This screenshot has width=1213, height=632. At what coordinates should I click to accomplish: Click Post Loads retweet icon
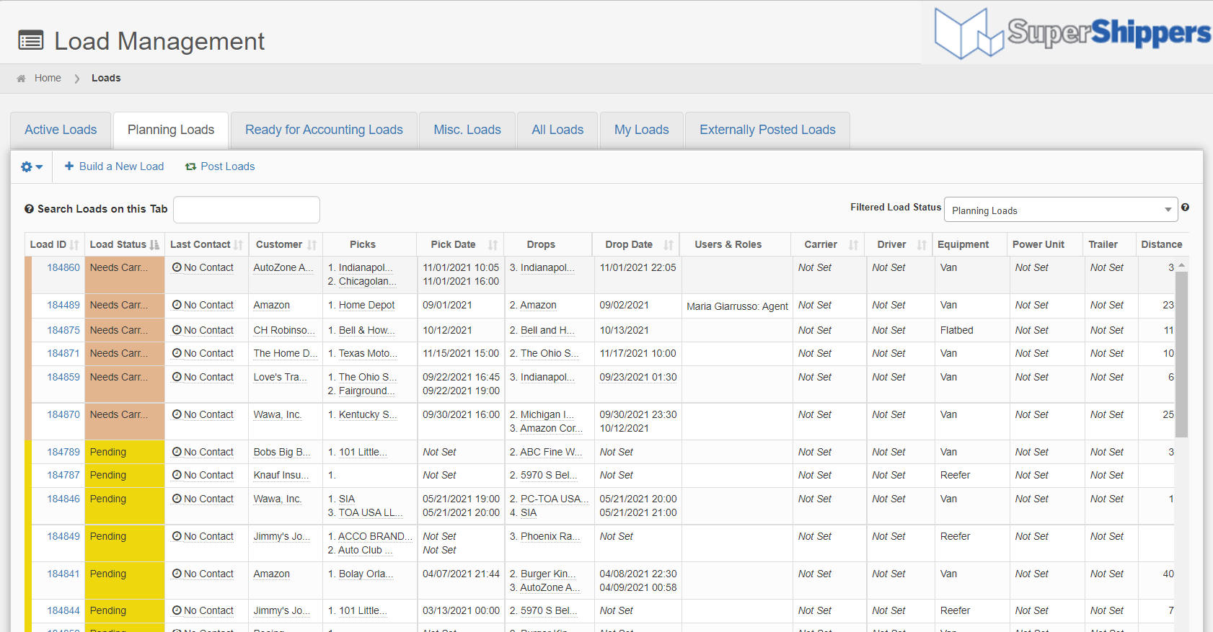click(190, 166)
